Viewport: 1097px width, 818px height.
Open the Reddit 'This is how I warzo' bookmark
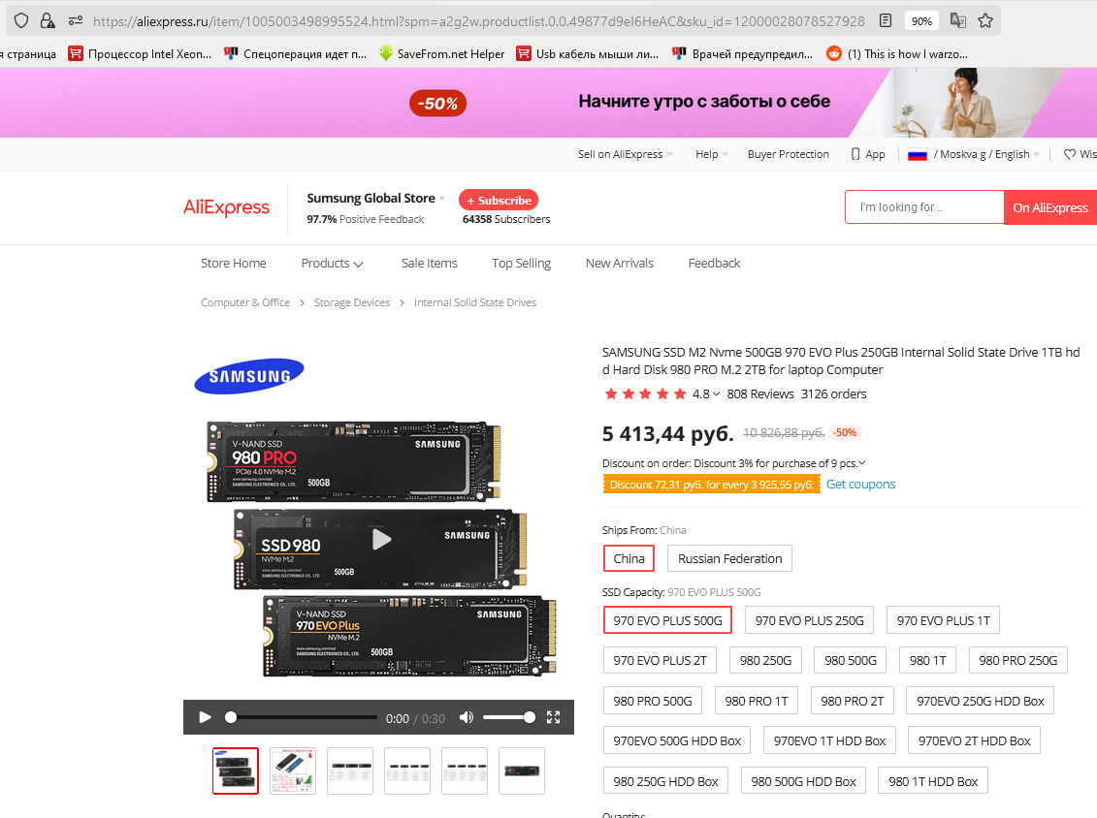click(897, 54)
